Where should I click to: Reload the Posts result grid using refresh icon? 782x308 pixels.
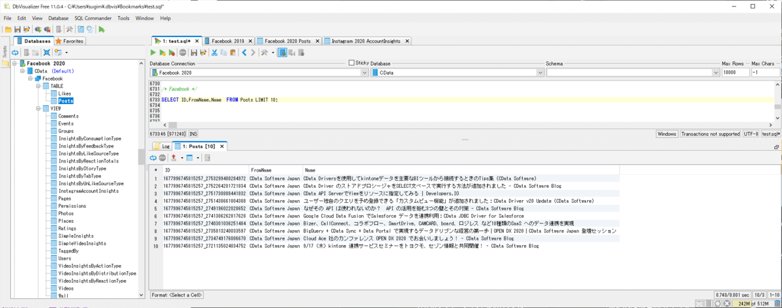click(154, 157)
